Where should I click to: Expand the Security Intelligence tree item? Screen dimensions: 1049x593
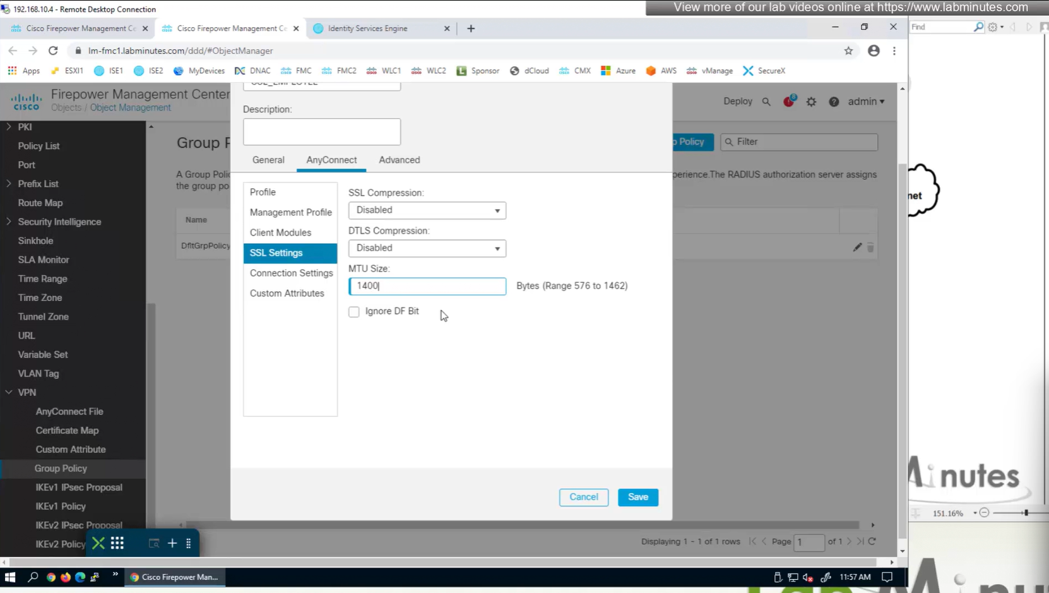point(9,222)
